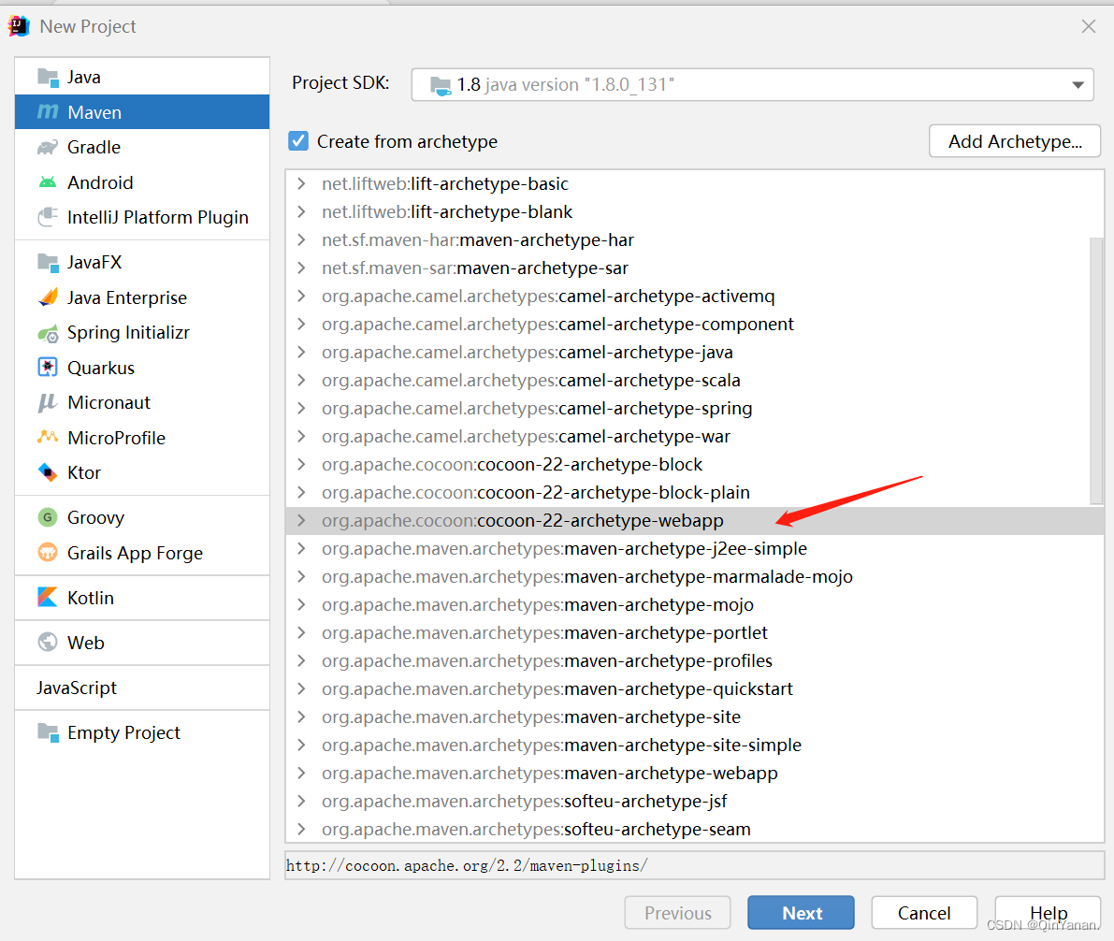Select maven-archetype-portlet row

click(x=694, y=633)
